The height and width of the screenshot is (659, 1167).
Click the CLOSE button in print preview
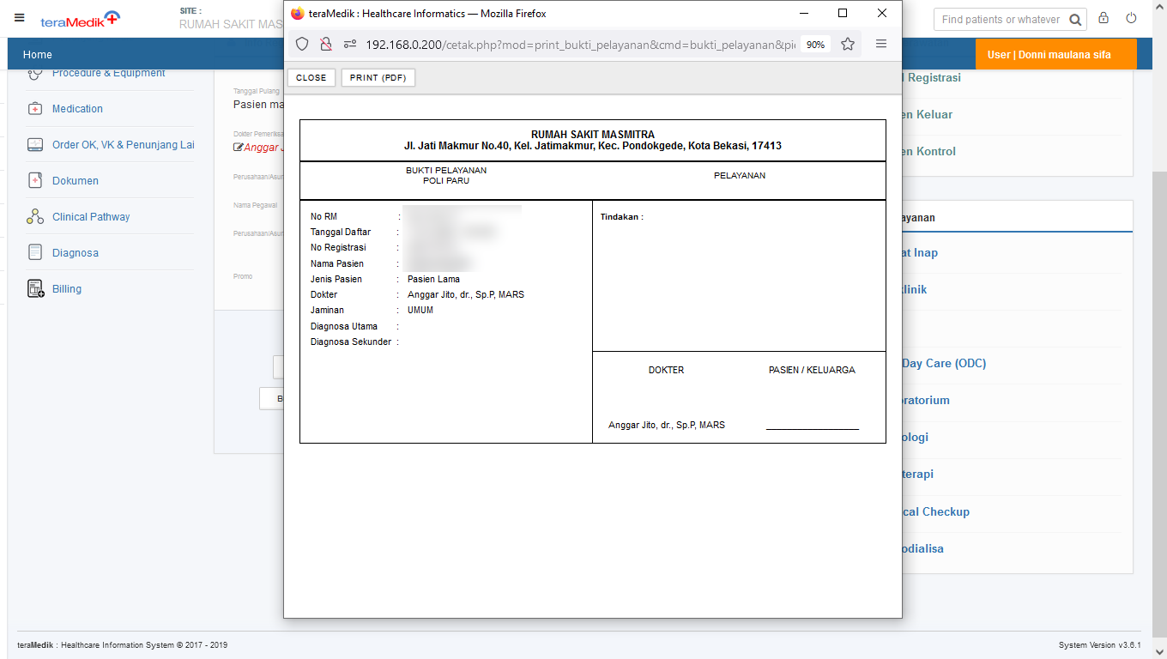click(311, 78)
